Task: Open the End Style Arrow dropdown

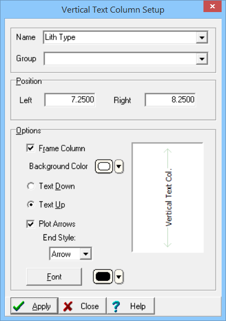Action: point(86,254)
